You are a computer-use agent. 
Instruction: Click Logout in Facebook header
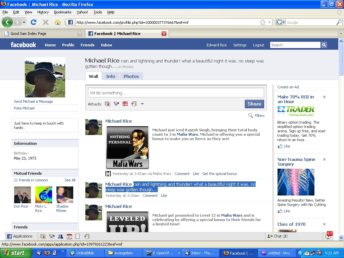(258, 45)
